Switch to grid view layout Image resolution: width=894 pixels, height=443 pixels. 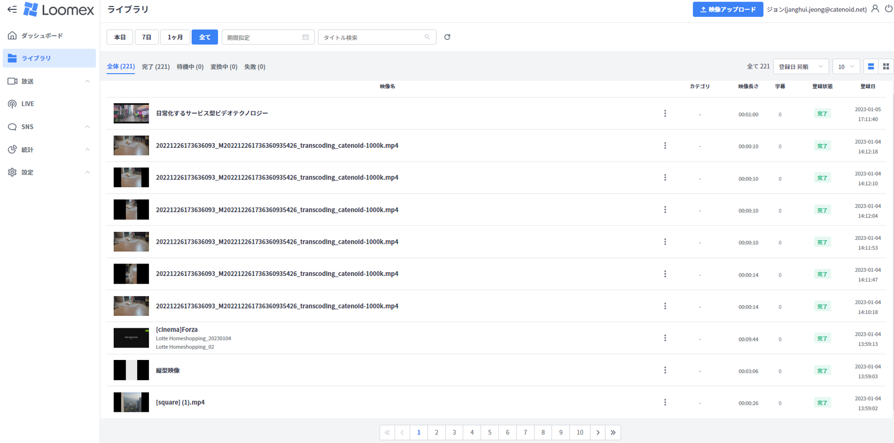pyautogui.click(x=886, y=66)
